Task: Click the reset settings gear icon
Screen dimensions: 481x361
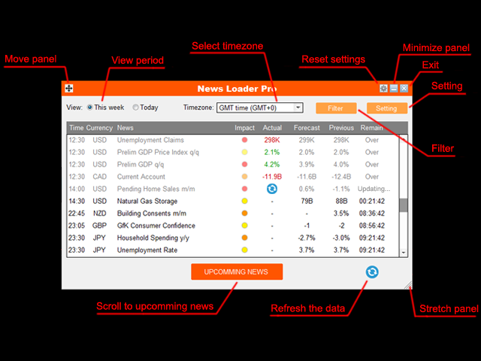Action: point(383,89)
